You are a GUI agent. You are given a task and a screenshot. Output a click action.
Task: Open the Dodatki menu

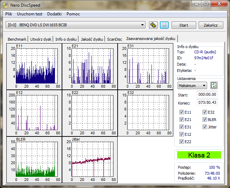click(54, 14)
